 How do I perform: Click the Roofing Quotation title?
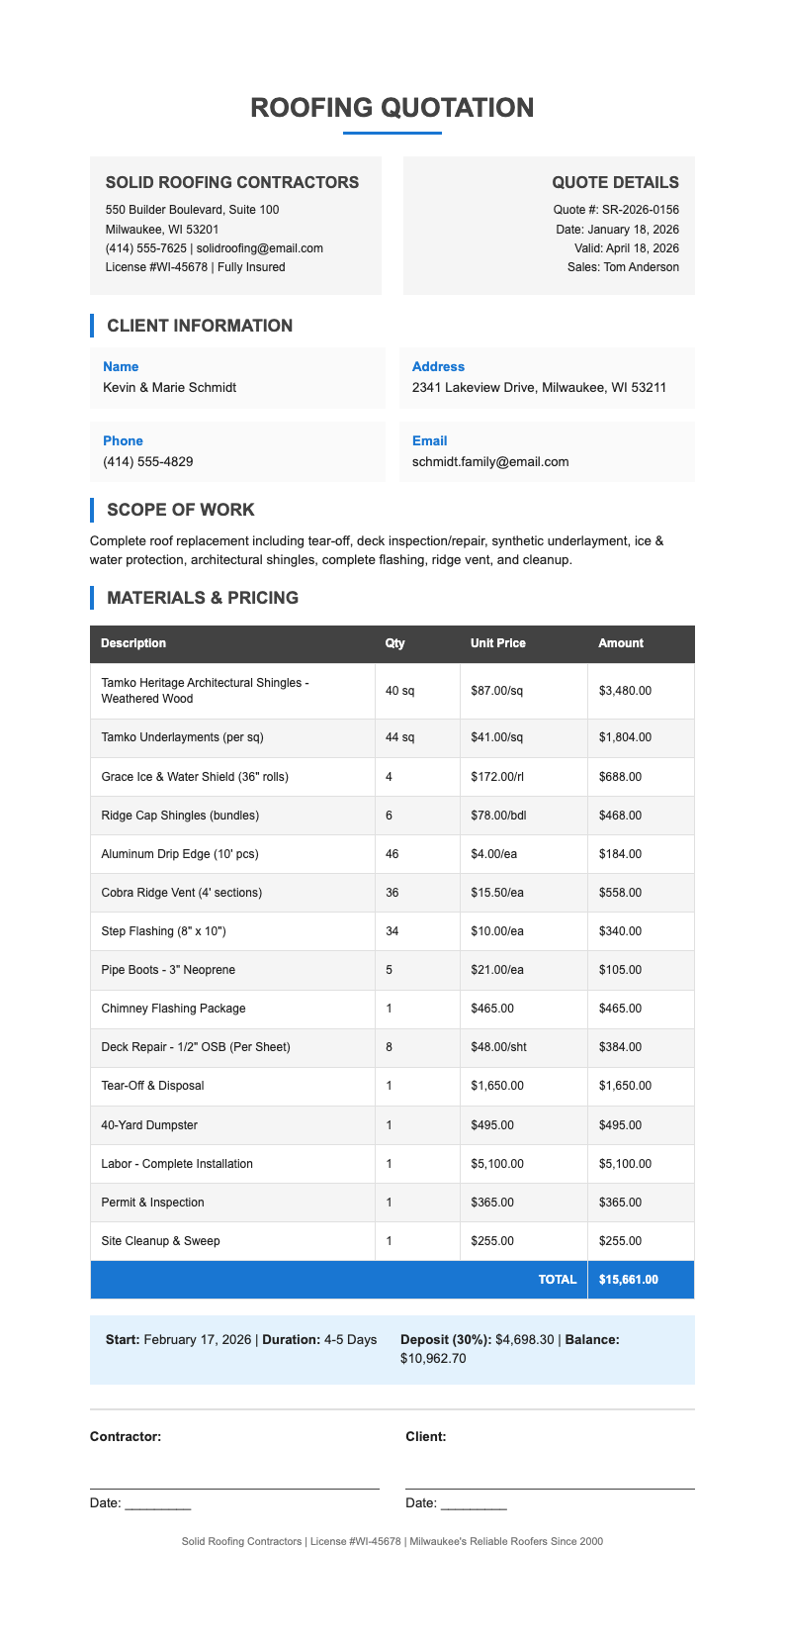tap(392, 108)
